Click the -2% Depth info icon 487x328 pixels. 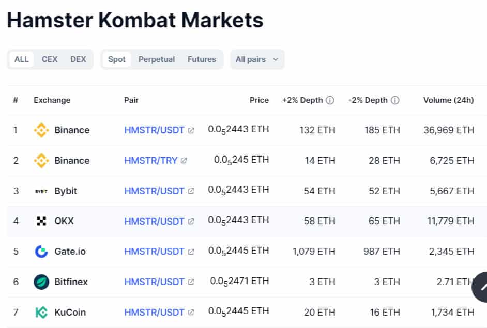[x=395, y=100]
